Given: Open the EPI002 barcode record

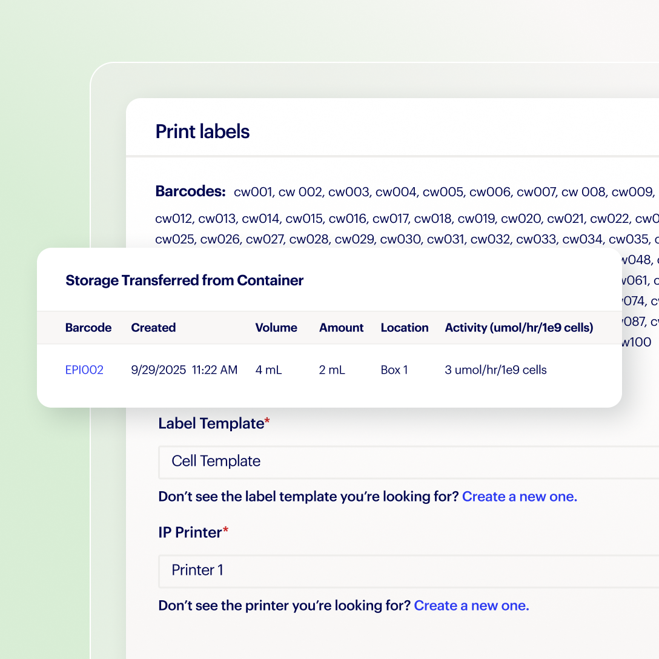Looking at the screenshot, I should pyautogui.click(x=84, y=369).
